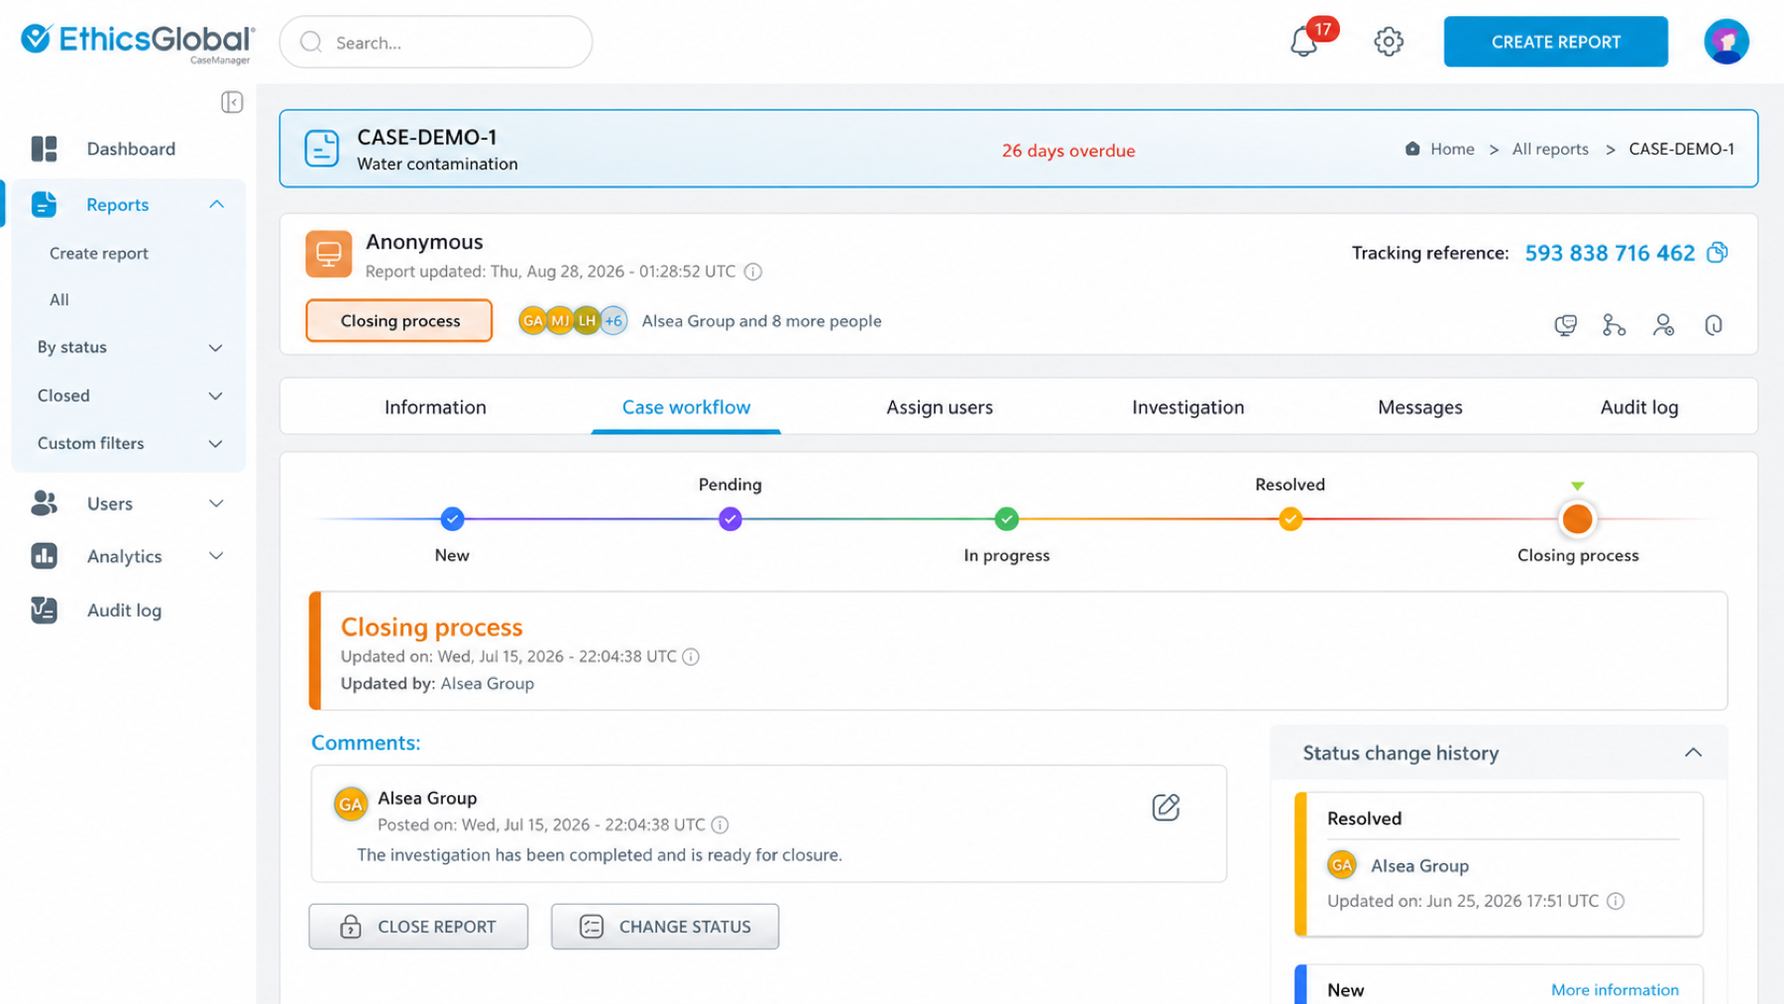The height and width of the screenshot is (1004, 1784).
Task: Go to Home breadcrumb link
Action: [x=1452, y=149]
